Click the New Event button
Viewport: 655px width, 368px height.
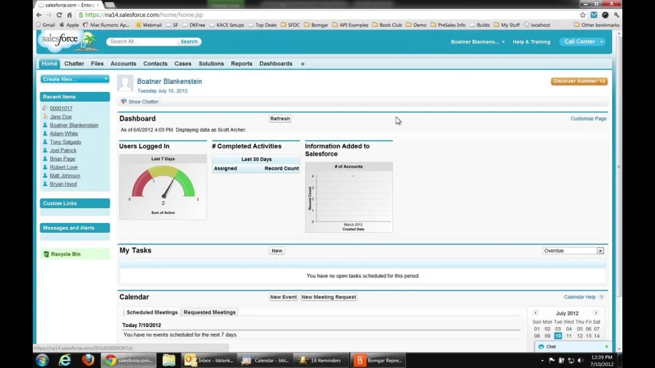(x=283, y=297)
